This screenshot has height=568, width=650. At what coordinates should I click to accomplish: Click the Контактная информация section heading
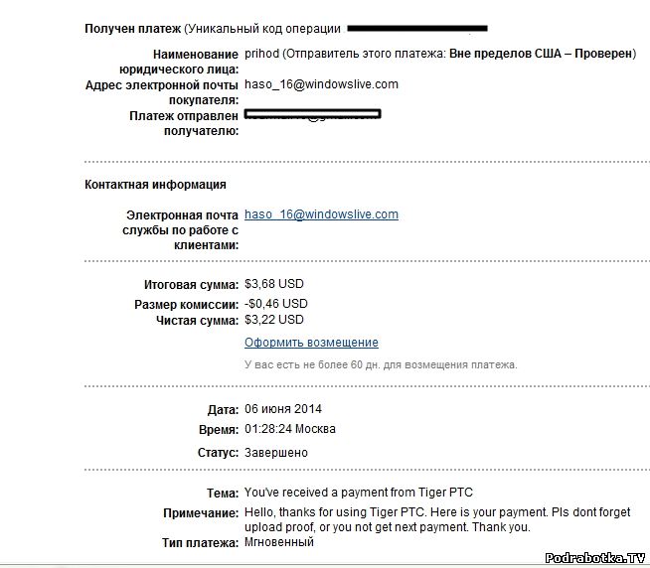[x=155, y=185]
